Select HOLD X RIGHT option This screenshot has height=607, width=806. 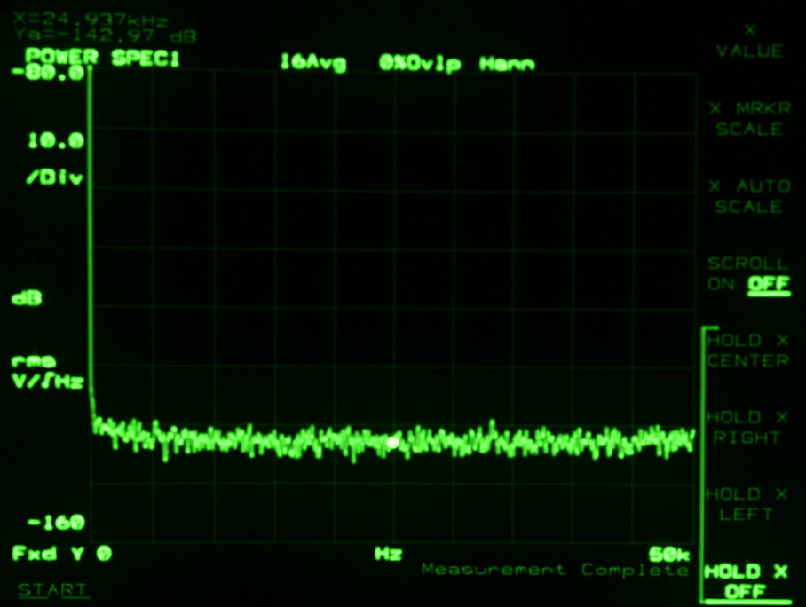click(748, 428)
